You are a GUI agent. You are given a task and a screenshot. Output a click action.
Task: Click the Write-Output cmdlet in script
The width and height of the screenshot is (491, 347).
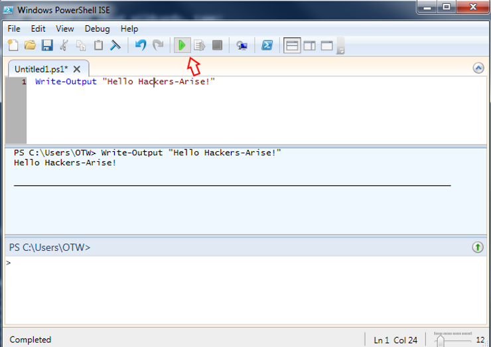[66, 82]
